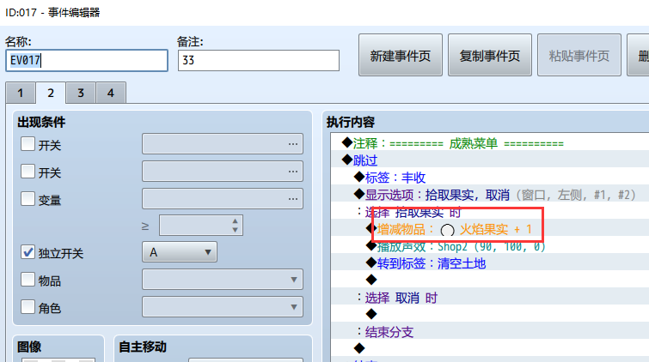
Task: Click the 火焰果实 item icon
Action: (448, 230)
